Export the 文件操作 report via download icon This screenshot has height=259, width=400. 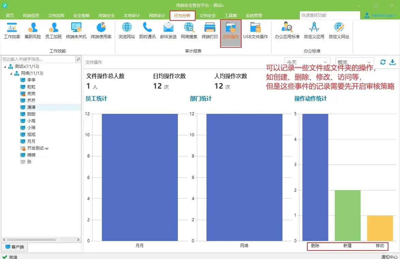[x=392, y=62]
